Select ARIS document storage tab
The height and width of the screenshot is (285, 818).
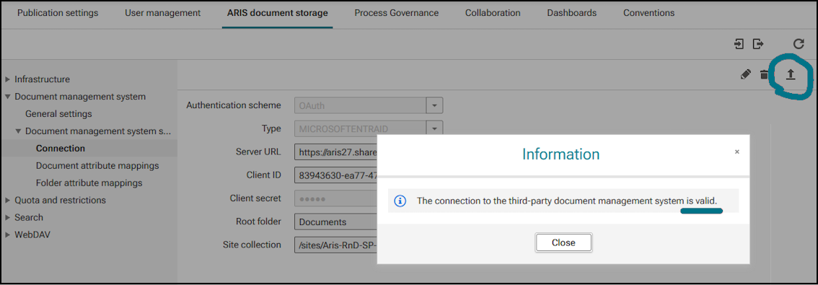pyautogui.click(x=278, y=13)
